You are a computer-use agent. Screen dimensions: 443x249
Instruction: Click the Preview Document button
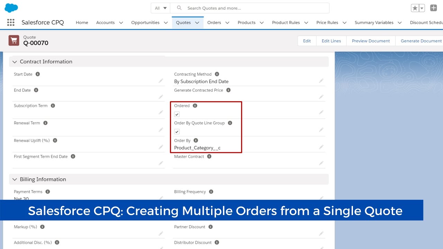[371, 41]
